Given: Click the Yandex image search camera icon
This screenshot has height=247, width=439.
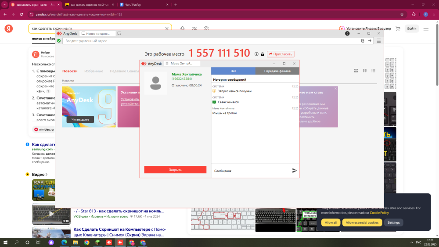Looking at the screenshot, I should (x=206, y=29).
